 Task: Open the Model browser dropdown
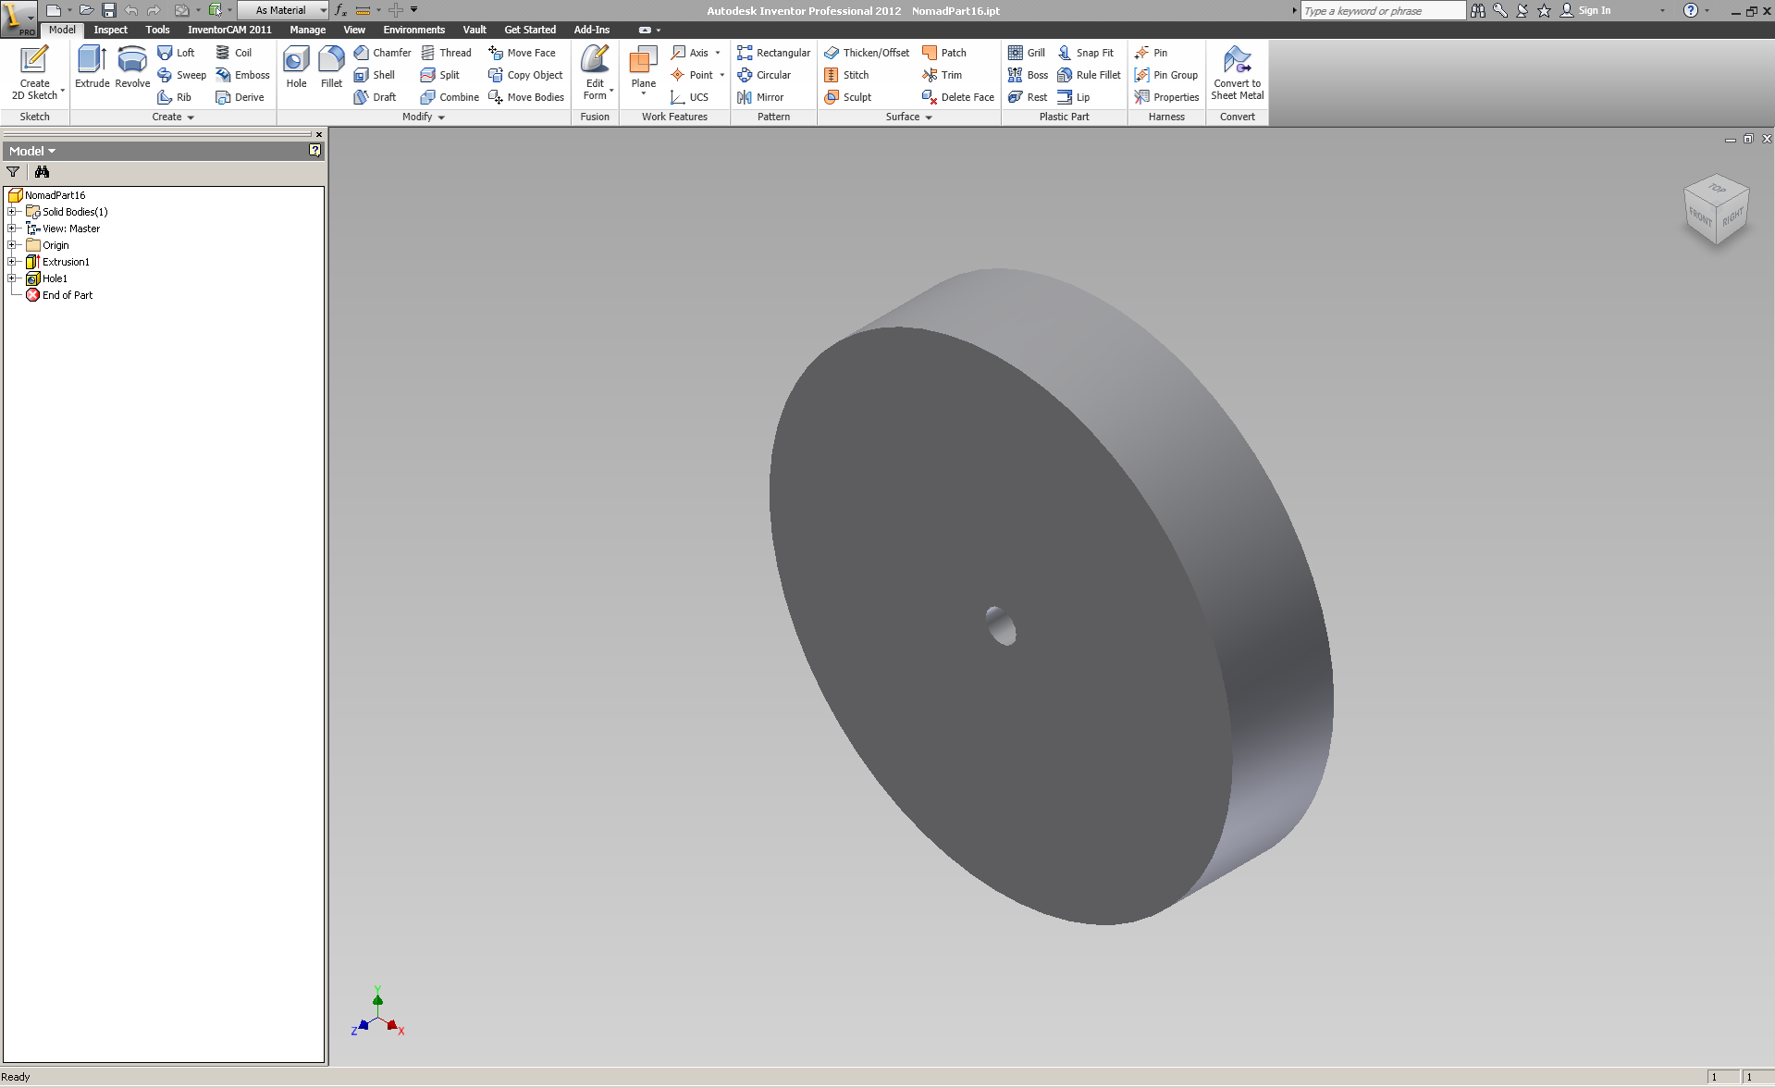click(32, 151)
